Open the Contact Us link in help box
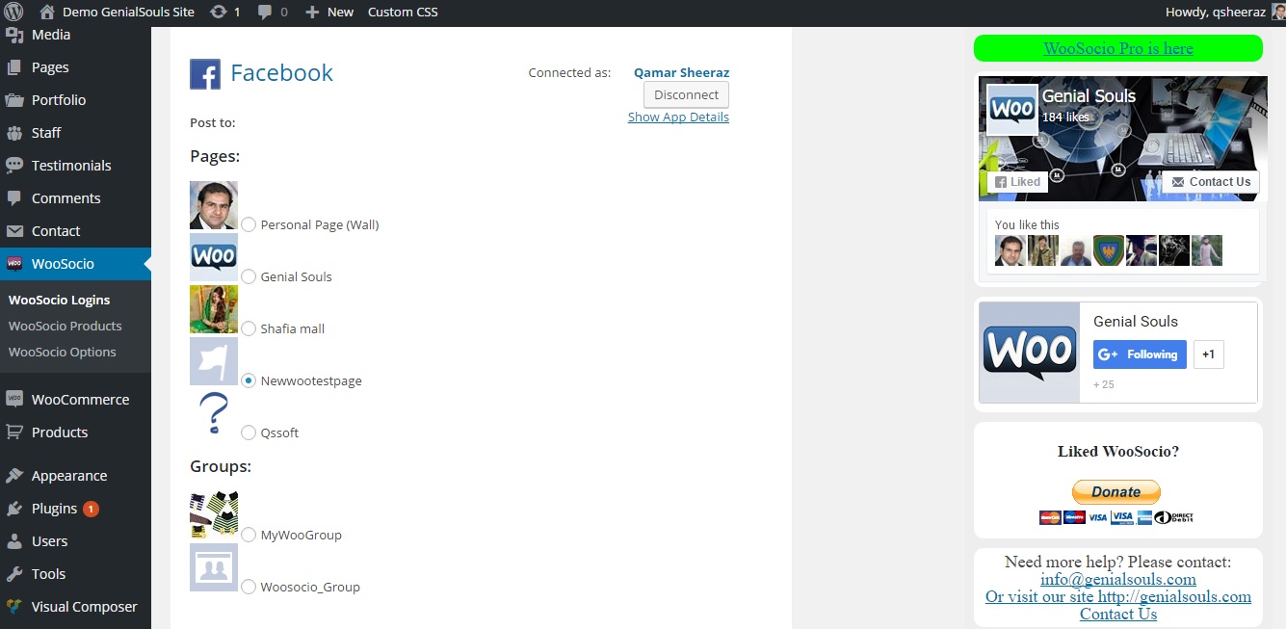 click(1118, 614)
